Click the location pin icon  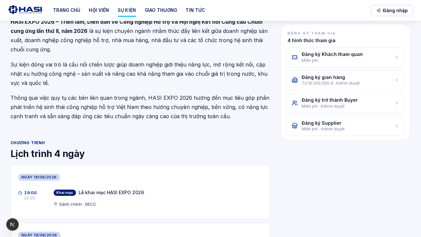[56, 204]
